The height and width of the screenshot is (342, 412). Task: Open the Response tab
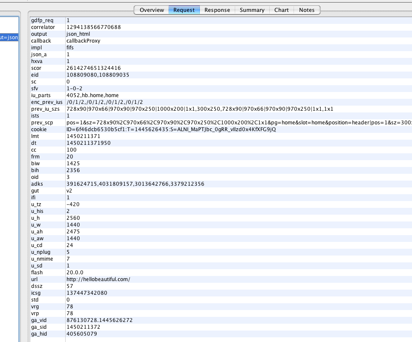(217, 10)
